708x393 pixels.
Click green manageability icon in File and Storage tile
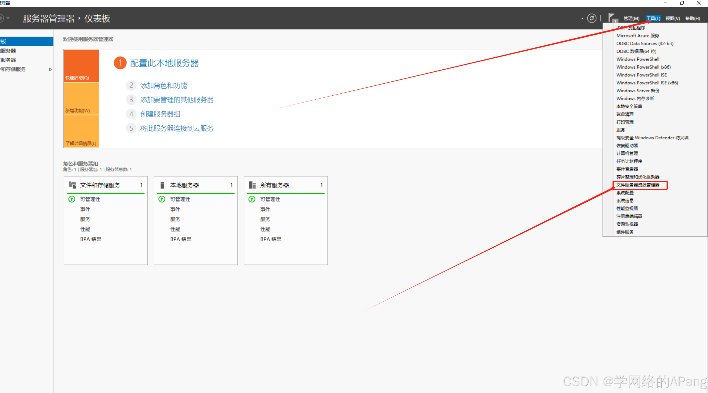coord(72,199)
